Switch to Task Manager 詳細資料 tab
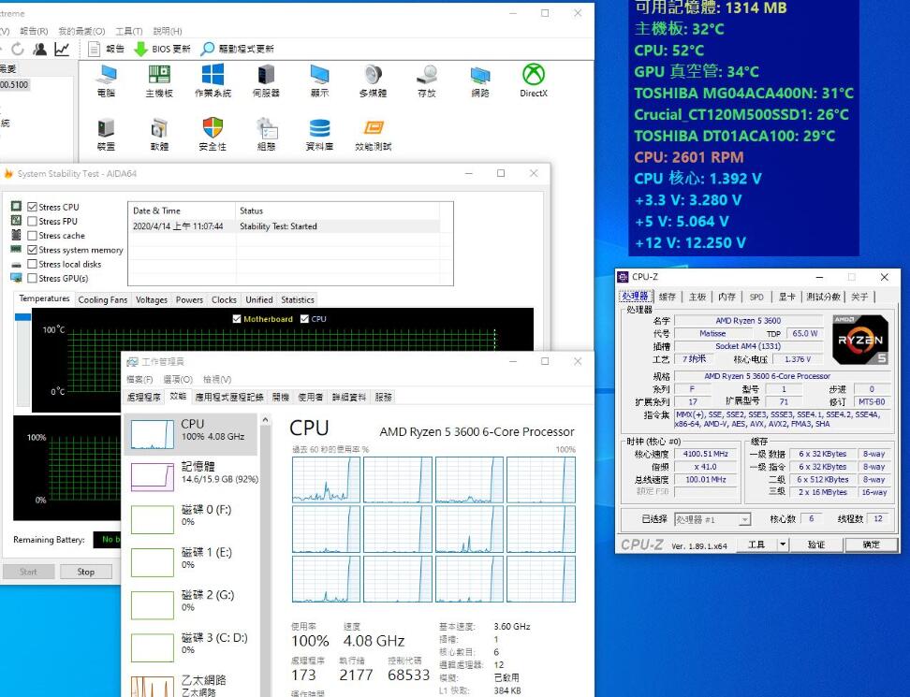Viewport: 910px width, 697px height. (x=349, y=398)
